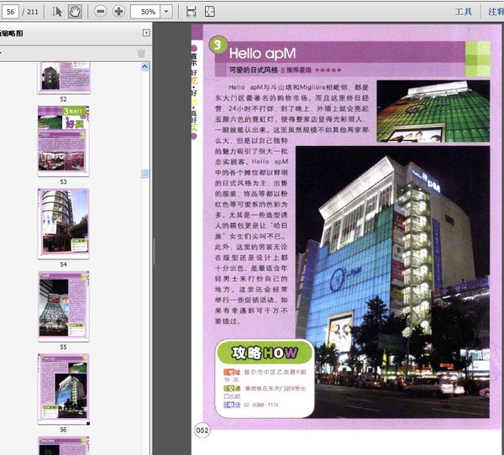Open the 注释 comments pane

pos(496,12)
